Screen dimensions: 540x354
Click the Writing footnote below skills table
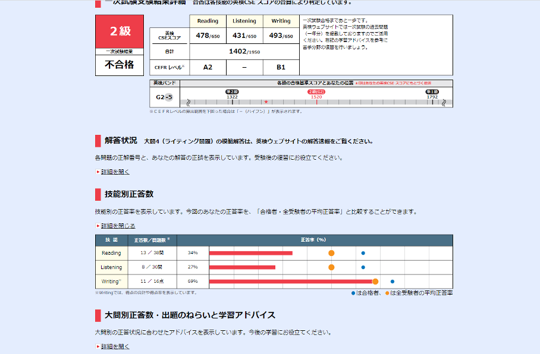click(146, 293)
